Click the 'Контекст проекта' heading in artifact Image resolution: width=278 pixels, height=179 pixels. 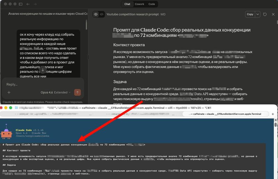129,45
